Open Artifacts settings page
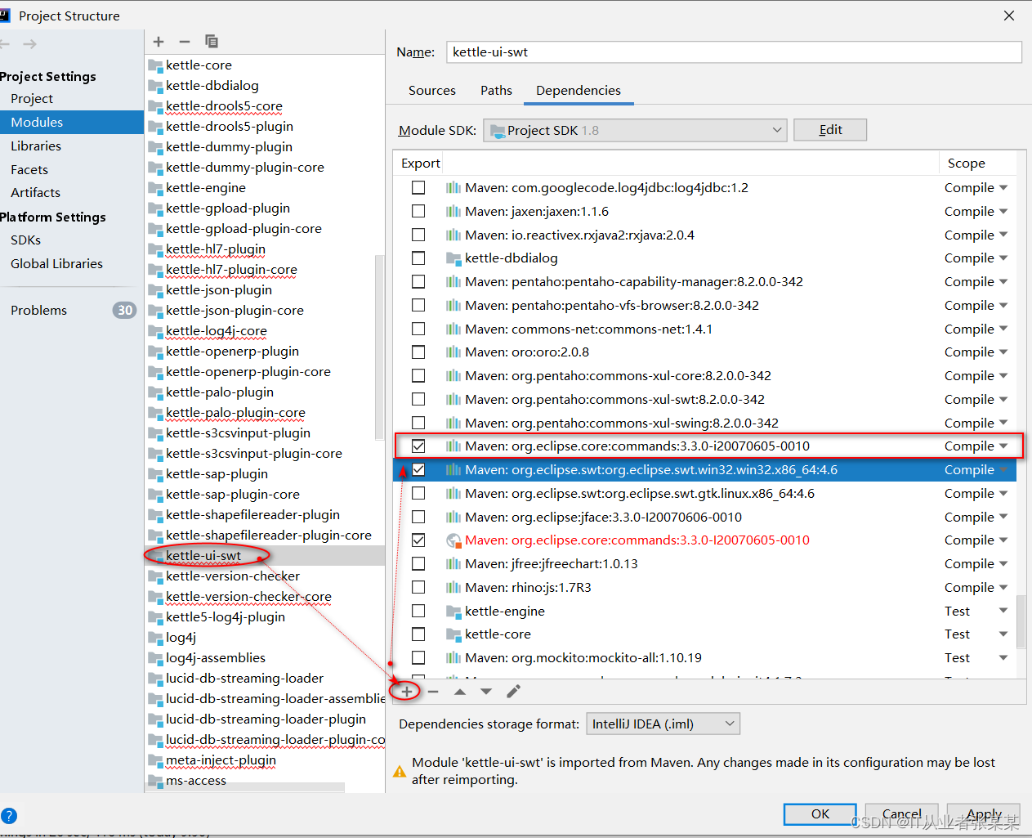The height and width of the screenshot is (838, 1032). click(x=35, y=193)
